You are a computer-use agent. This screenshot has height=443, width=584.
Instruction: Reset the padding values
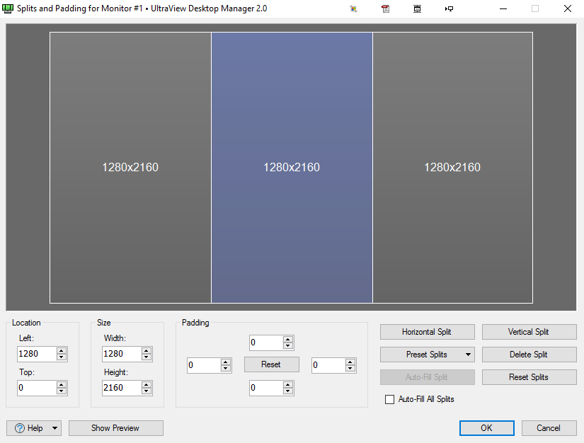click(x=272, y=364)
